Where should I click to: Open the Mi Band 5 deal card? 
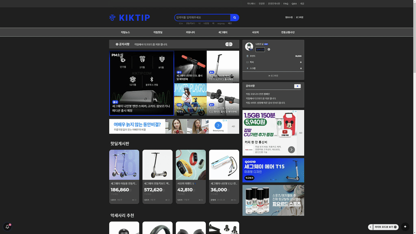(191, 177)
